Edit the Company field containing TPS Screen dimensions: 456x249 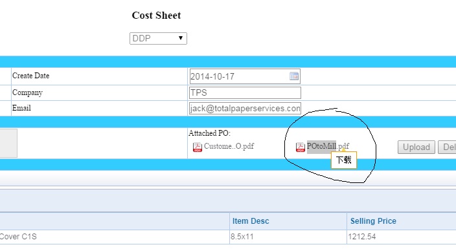click(x=245, y=92)
